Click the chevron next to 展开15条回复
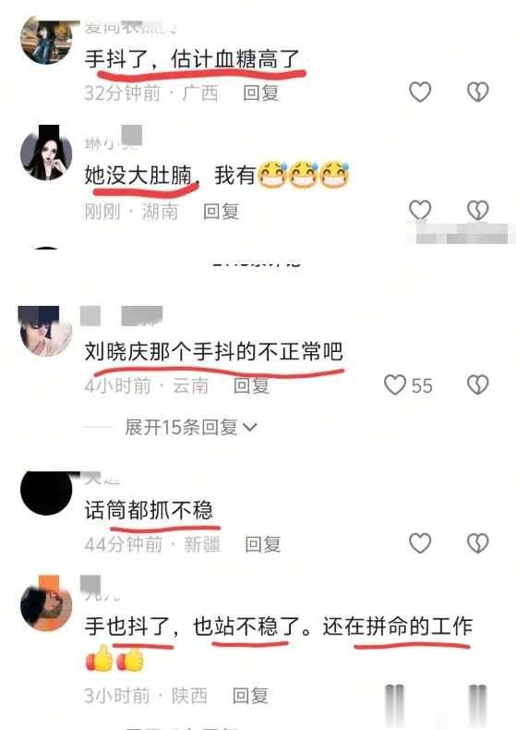This screenshot has height=730, width=516. click(250, 428)
